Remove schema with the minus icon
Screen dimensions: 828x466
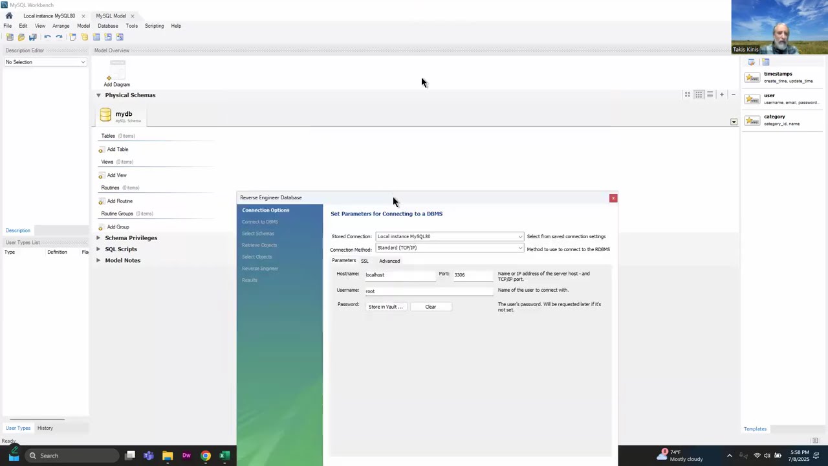(733, 94)
